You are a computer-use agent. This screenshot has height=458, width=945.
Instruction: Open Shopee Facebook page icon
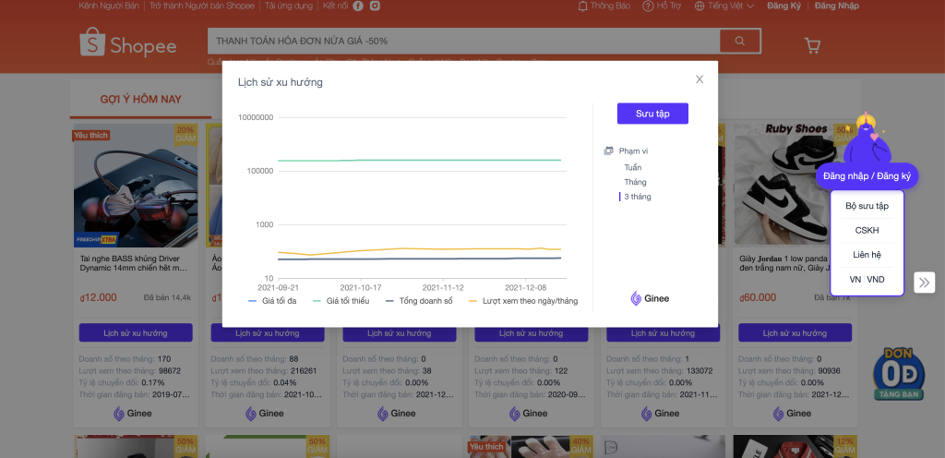pos(358,6)
